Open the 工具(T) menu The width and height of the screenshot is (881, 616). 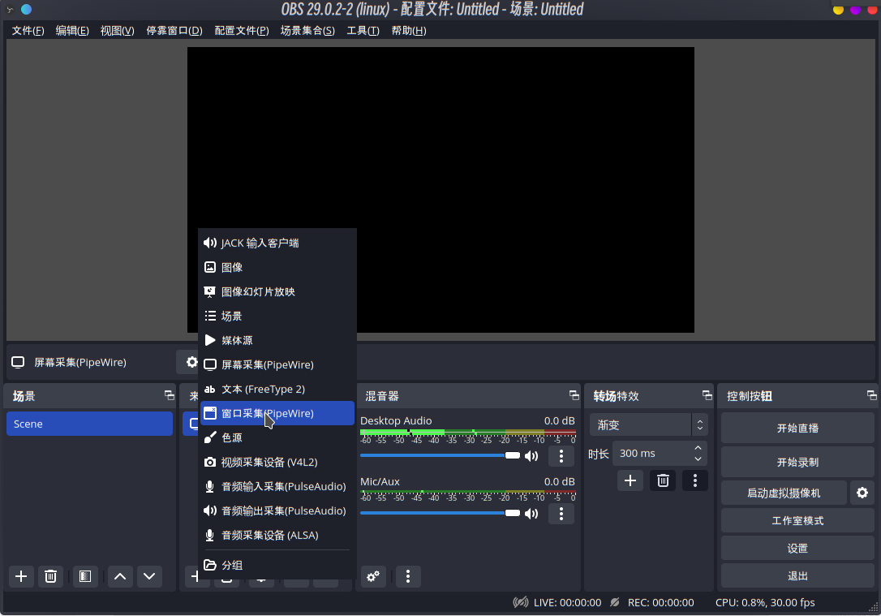pos(363,31)
